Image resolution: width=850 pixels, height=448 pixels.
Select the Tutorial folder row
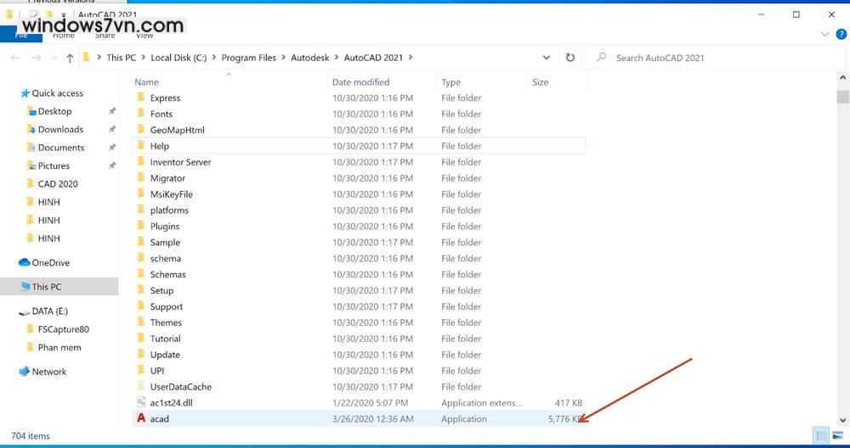(359, 339)
